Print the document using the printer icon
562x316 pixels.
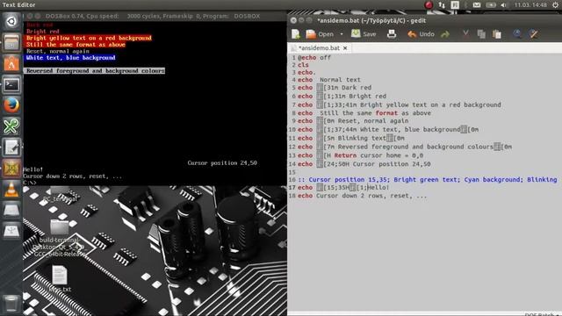coord(392,34)
